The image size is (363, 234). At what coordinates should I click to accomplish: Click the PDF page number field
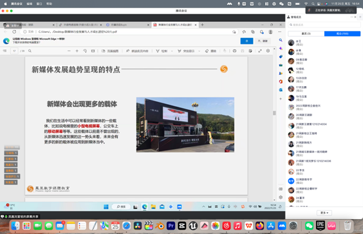[14, 51]
